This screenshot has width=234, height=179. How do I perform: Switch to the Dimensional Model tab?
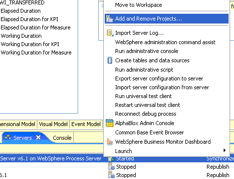(x=18, y=124)
